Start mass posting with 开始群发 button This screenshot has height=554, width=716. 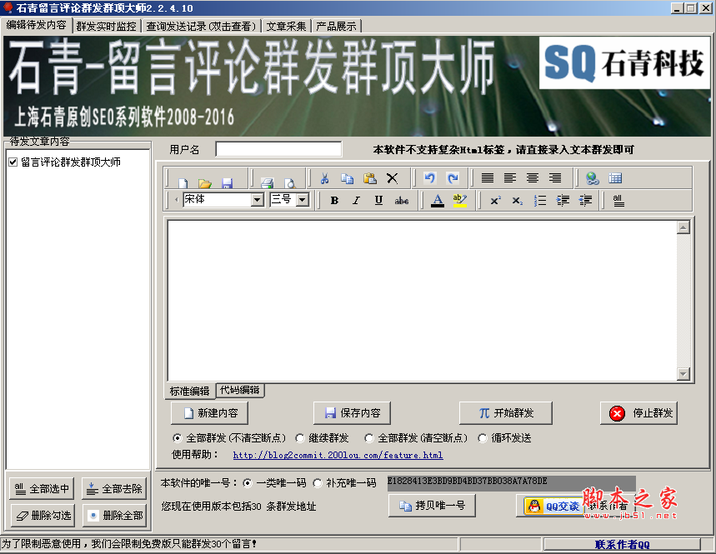click(505, 413)
